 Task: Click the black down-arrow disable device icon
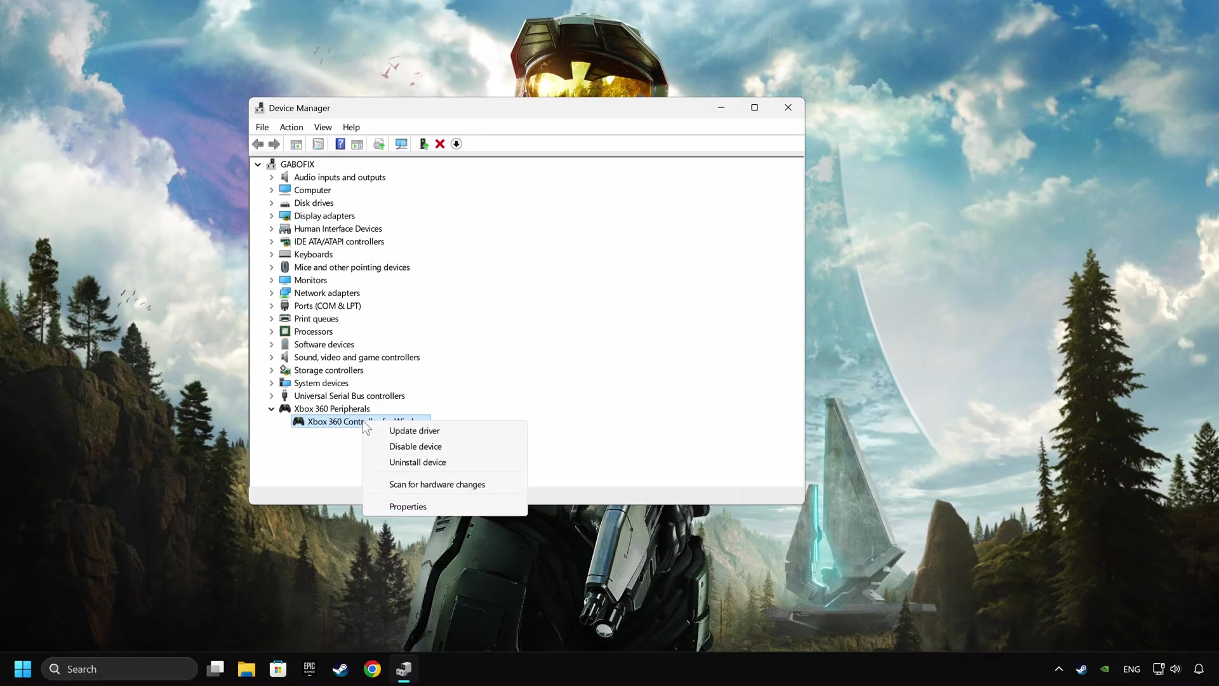(x=456, y=144)
